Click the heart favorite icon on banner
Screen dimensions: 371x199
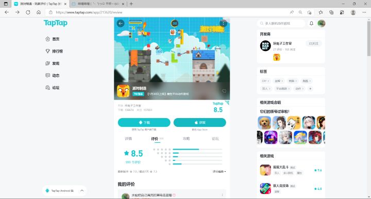224,91
